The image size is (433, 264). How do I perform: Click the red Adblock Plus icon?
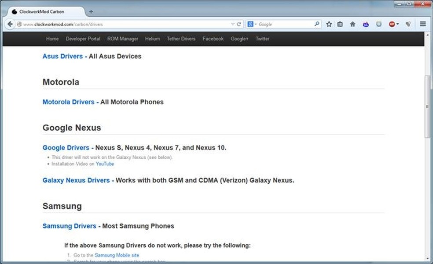391,25
